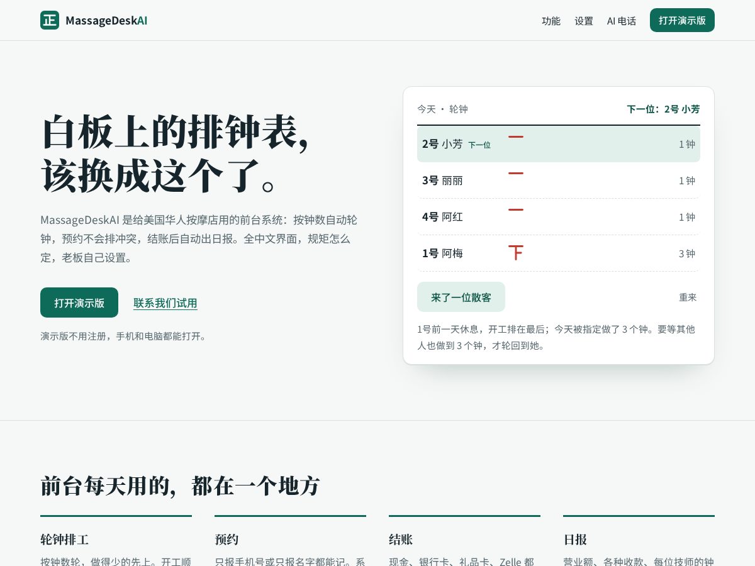Click 下一位：2号 小芳 header text
This screenshot has width=755, height=566.
coord(663,109)
